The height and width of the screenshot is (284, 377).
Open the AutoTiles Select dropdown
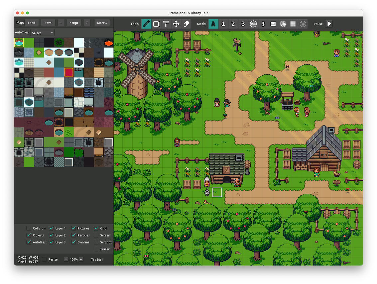43,33
